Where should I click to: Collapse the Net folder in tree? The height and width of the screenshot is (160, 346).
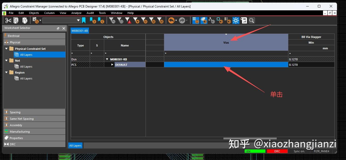(6, 60)
